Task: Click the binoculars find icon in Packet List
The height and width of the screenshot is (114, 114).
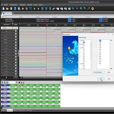Action: coord(19,82)
